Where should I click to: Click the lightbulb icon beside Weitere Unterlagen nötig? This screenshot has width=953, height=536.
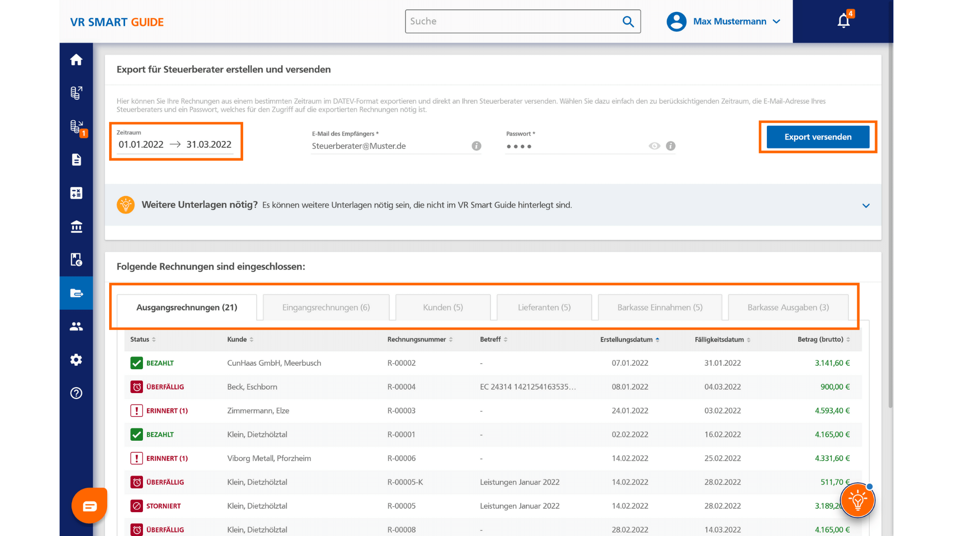point(126,204)
